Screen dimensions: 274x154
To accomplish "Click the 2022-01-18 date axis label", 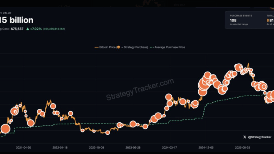I will point(60,147).
